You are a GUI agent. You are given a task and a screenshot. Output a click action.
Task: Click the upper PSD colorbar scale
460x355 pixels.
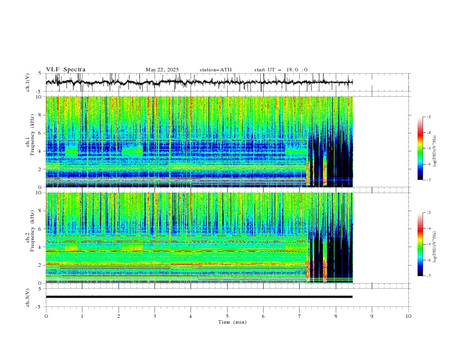coord(420,148)
